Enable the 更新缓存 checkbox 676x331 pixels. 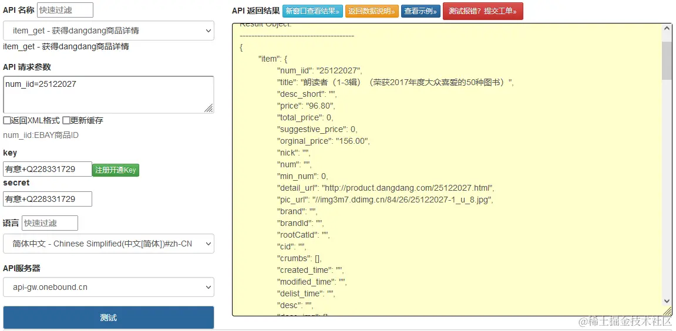66,120
